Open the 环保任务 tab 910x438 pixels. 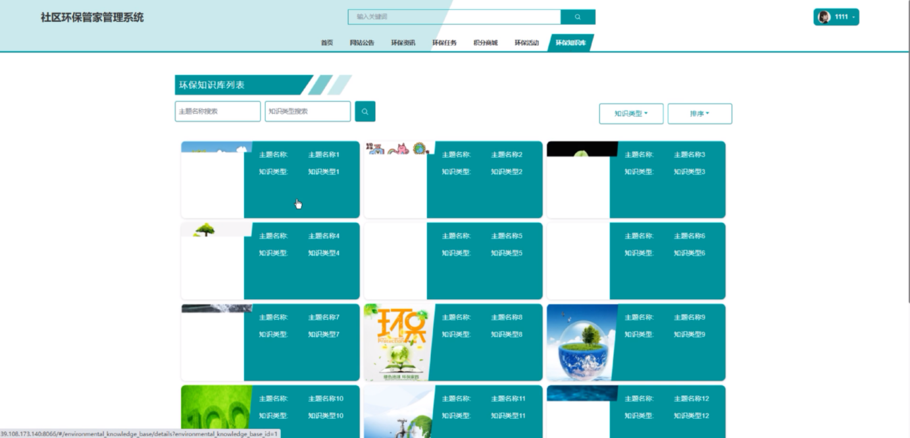coord(444,43)
